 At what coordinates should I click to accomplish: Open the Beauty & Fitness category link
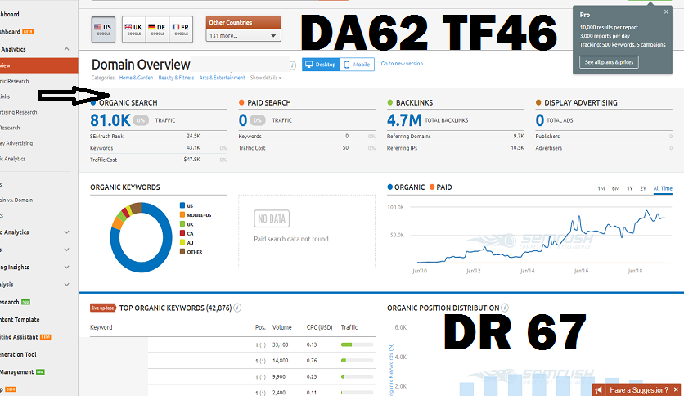tap(176, 78)
